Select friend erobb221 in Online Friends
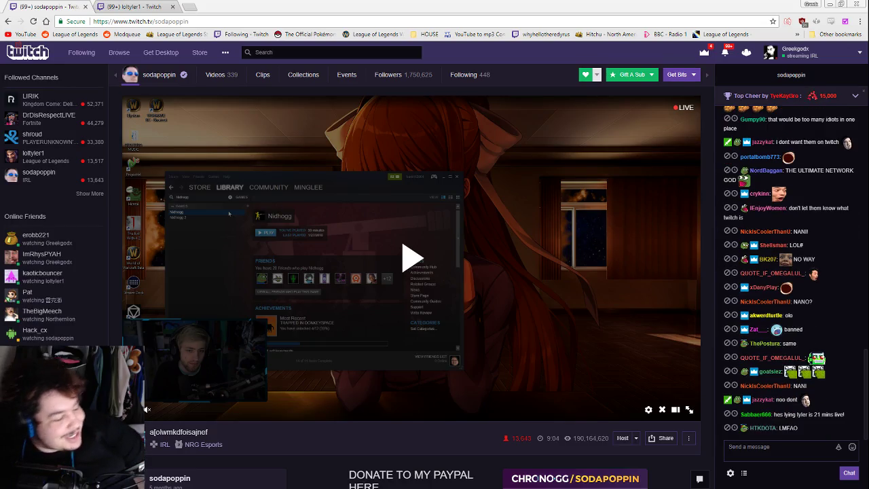Image resolution: width=869 pixels, height=489 pixels. (54, 239)
